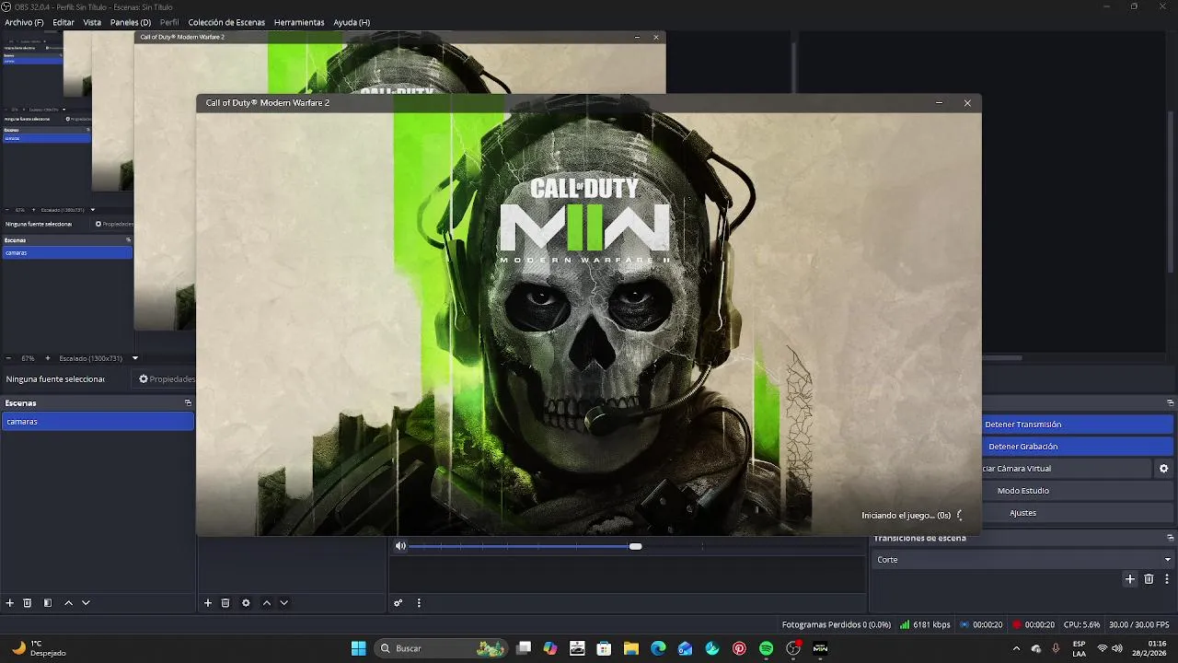1178x663 pixels.
Task: Click the red recording status icon
Action: tap(1017, 624)
